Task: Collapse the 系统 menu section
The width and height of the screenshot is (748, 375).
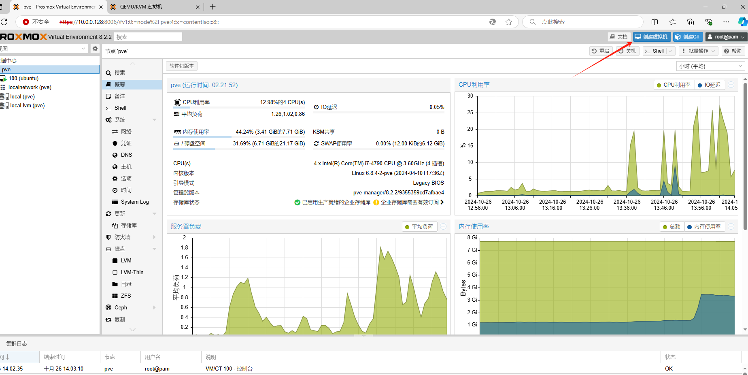Action: pos(154,120)
